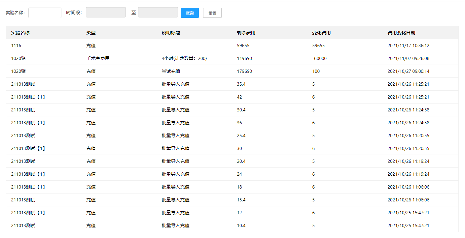
Task: Click the -60000 fee change value
Action: (x=319, y=59)
